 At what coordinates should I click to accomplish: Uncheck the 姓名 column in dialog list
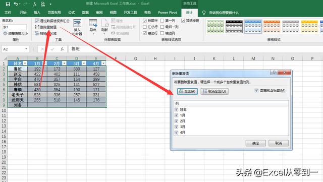click(x=176, y=109)
